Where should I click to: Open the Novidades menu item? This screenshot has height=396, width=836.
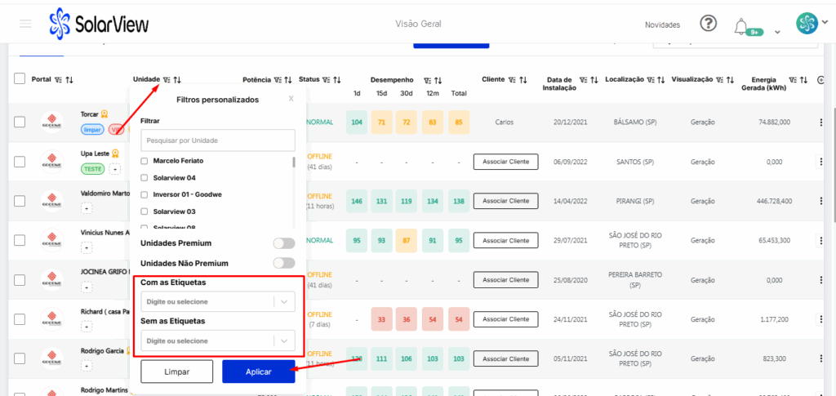[662, 24]
